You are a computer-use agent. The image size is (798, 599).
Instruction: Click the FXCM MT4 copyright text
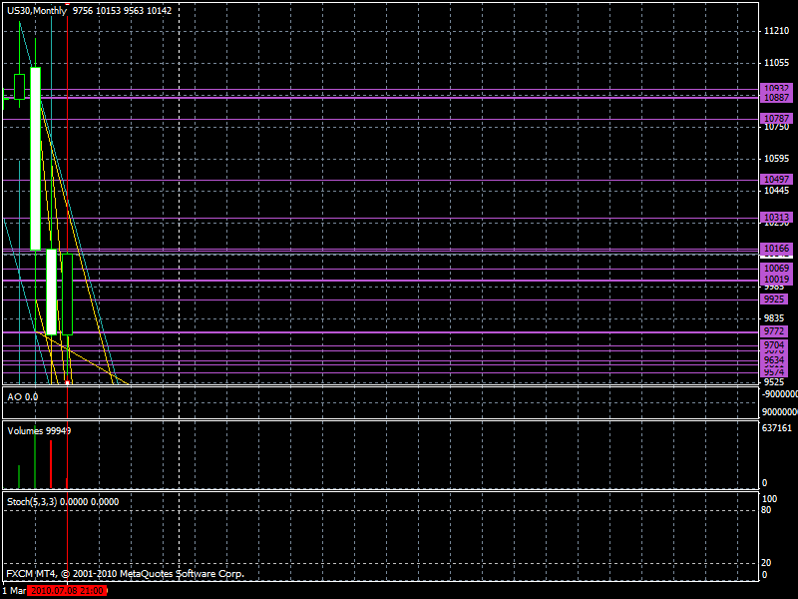click(125, 574)
